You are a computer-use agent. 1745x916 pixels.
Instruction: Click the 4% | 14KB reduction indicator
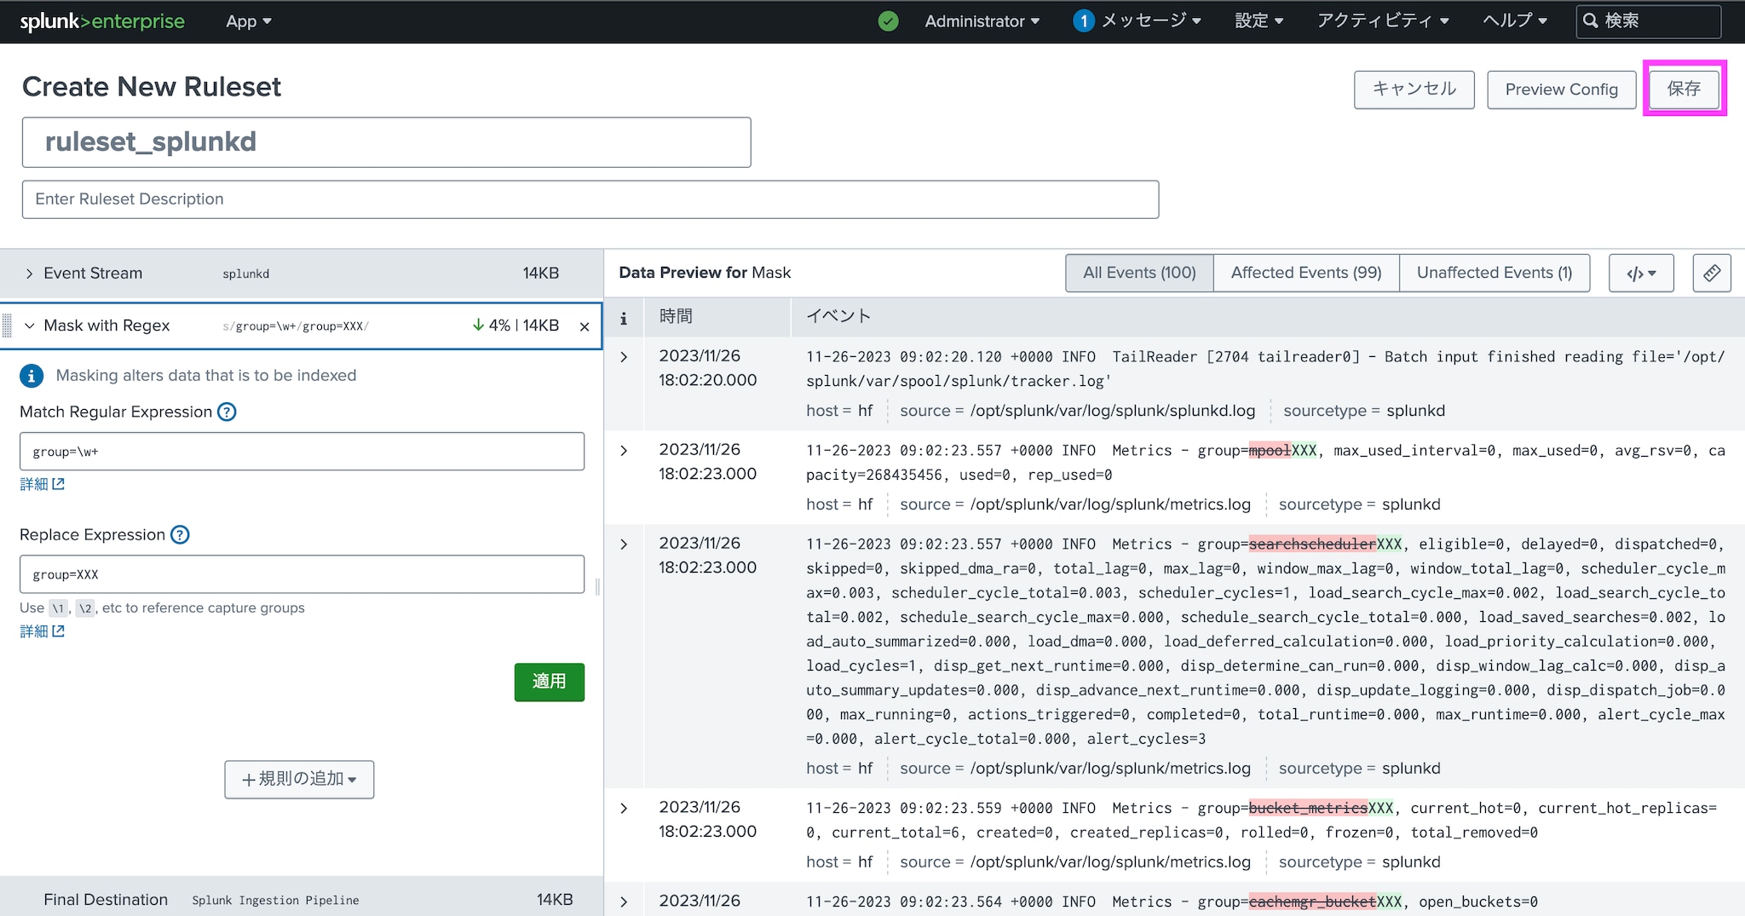pos(515,325)
